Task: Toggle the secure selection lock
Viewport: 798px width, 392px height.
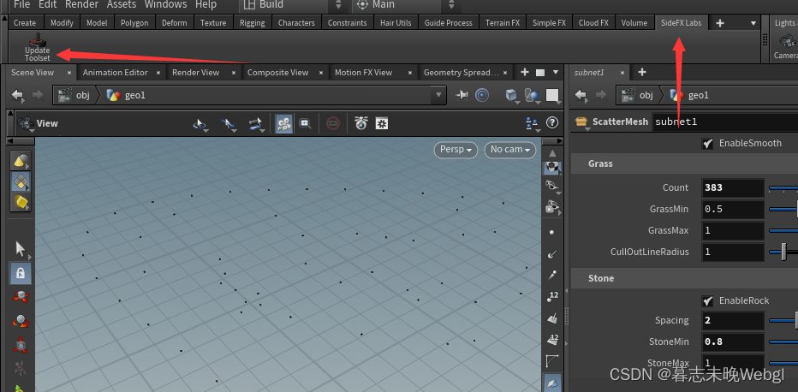Action: 21,274
